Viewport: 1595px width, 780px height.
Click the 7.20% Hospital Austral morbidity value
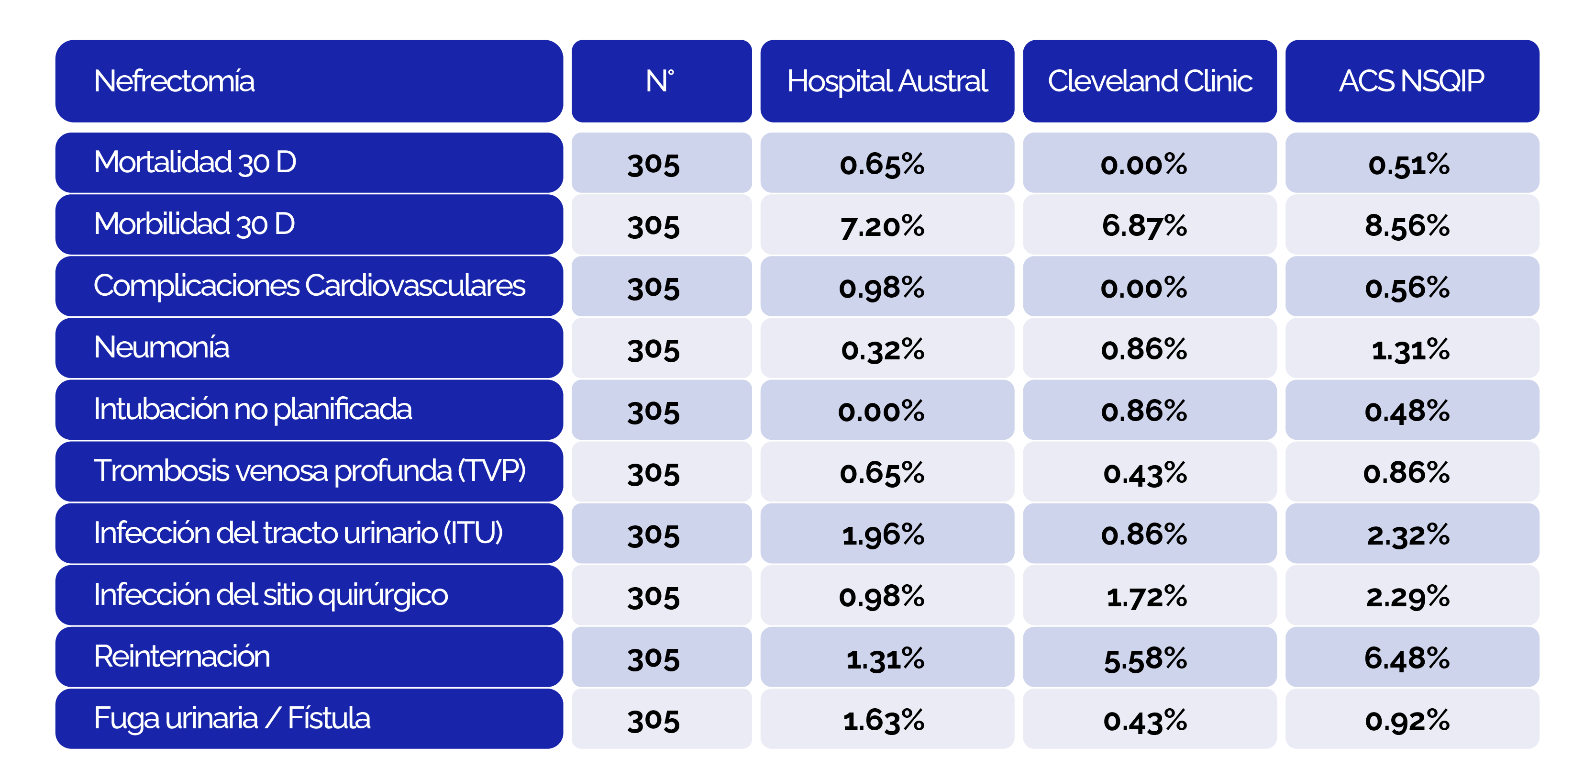[882, 225]
